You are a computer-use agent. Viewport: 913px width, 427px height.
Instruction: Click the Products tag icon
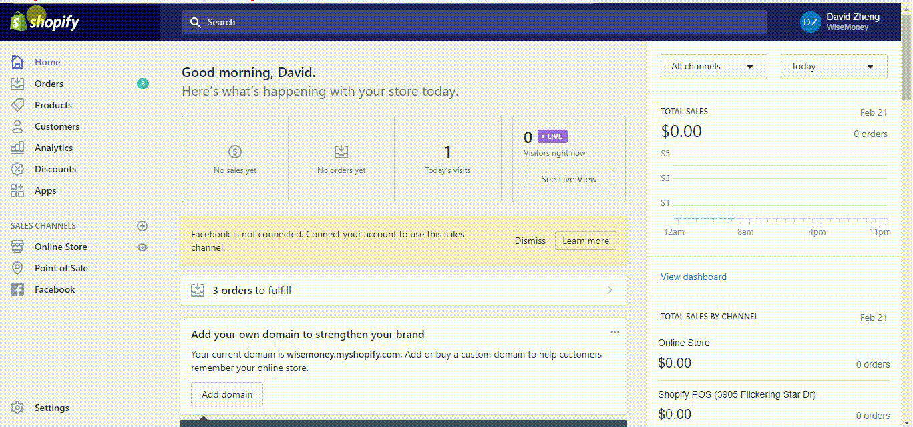click(17, 105)
